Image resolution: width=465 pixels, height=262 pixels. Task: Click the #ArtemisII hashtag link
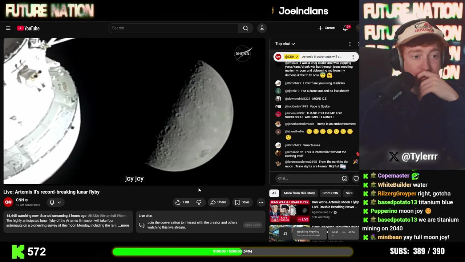coord(108,216)
